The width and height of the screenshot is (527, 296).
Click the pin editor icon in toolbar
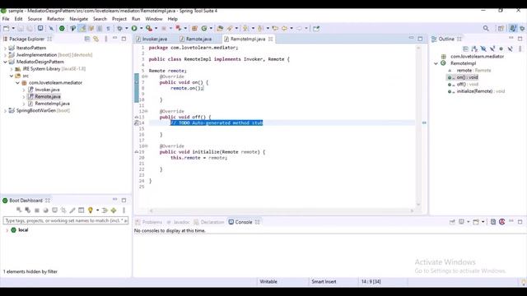click(x=316, y=29)
